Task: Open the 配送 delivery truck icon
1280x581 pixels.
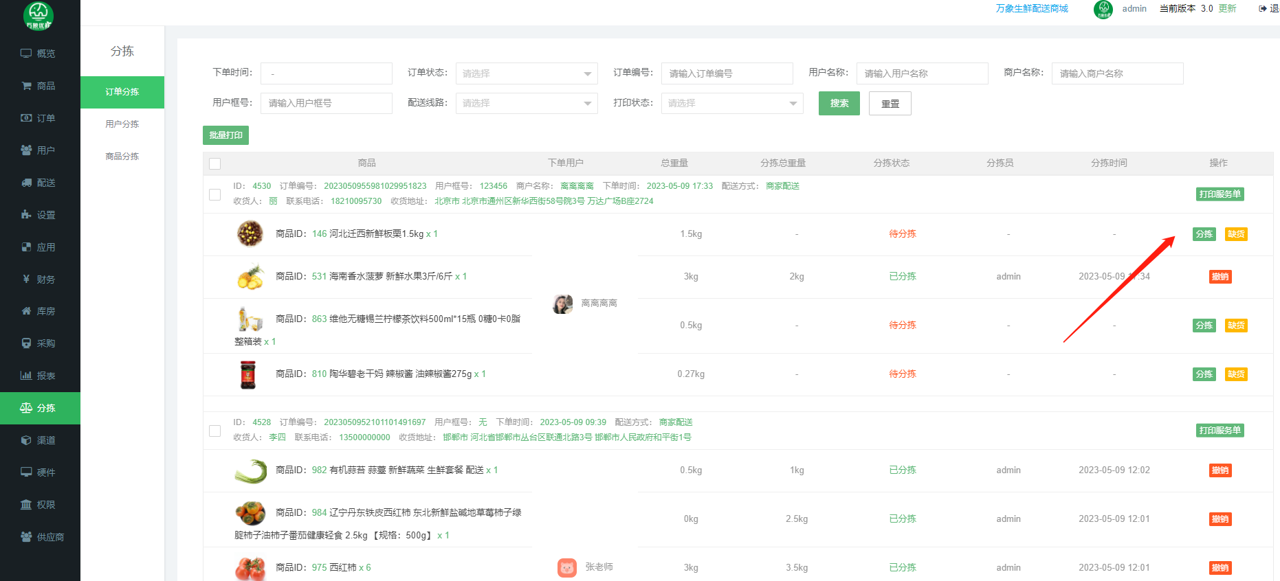Action: pyautogui.click(x=26, y=183)
